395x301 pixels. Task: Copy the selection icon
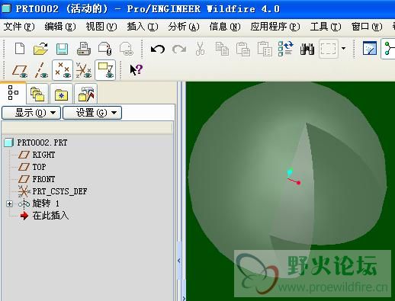[222, 49]
